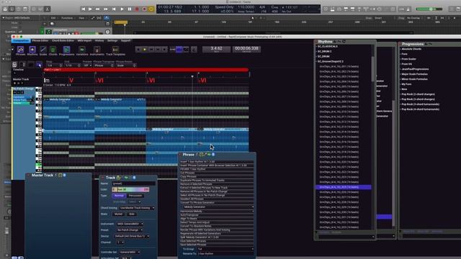Screen dimensions: 461x259
Task: Click the green icon in Phrase panel header
Action: pyautogui.click(x=209, y=155)
